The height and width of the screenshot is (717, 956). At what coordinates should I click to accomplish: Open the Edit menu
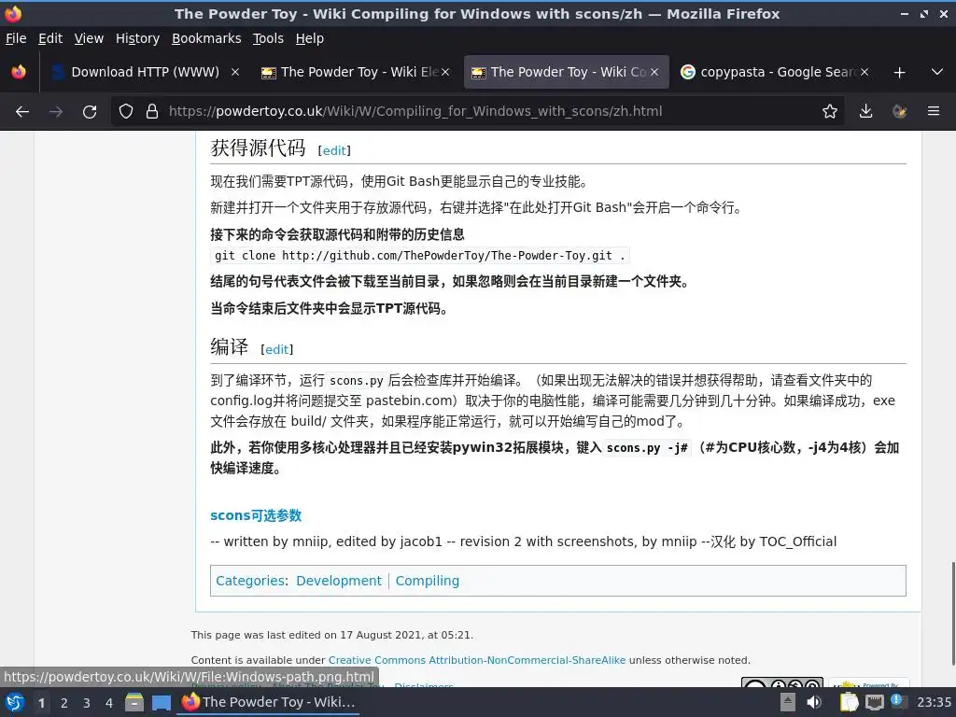pyautogui.click(x=50, y=38)
